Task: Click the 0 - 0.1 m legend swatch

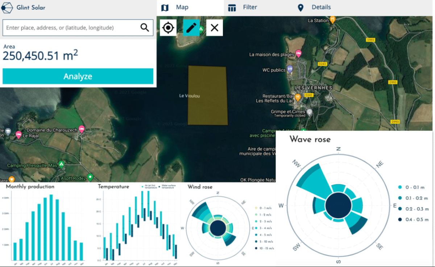Action: click(400, 187)
